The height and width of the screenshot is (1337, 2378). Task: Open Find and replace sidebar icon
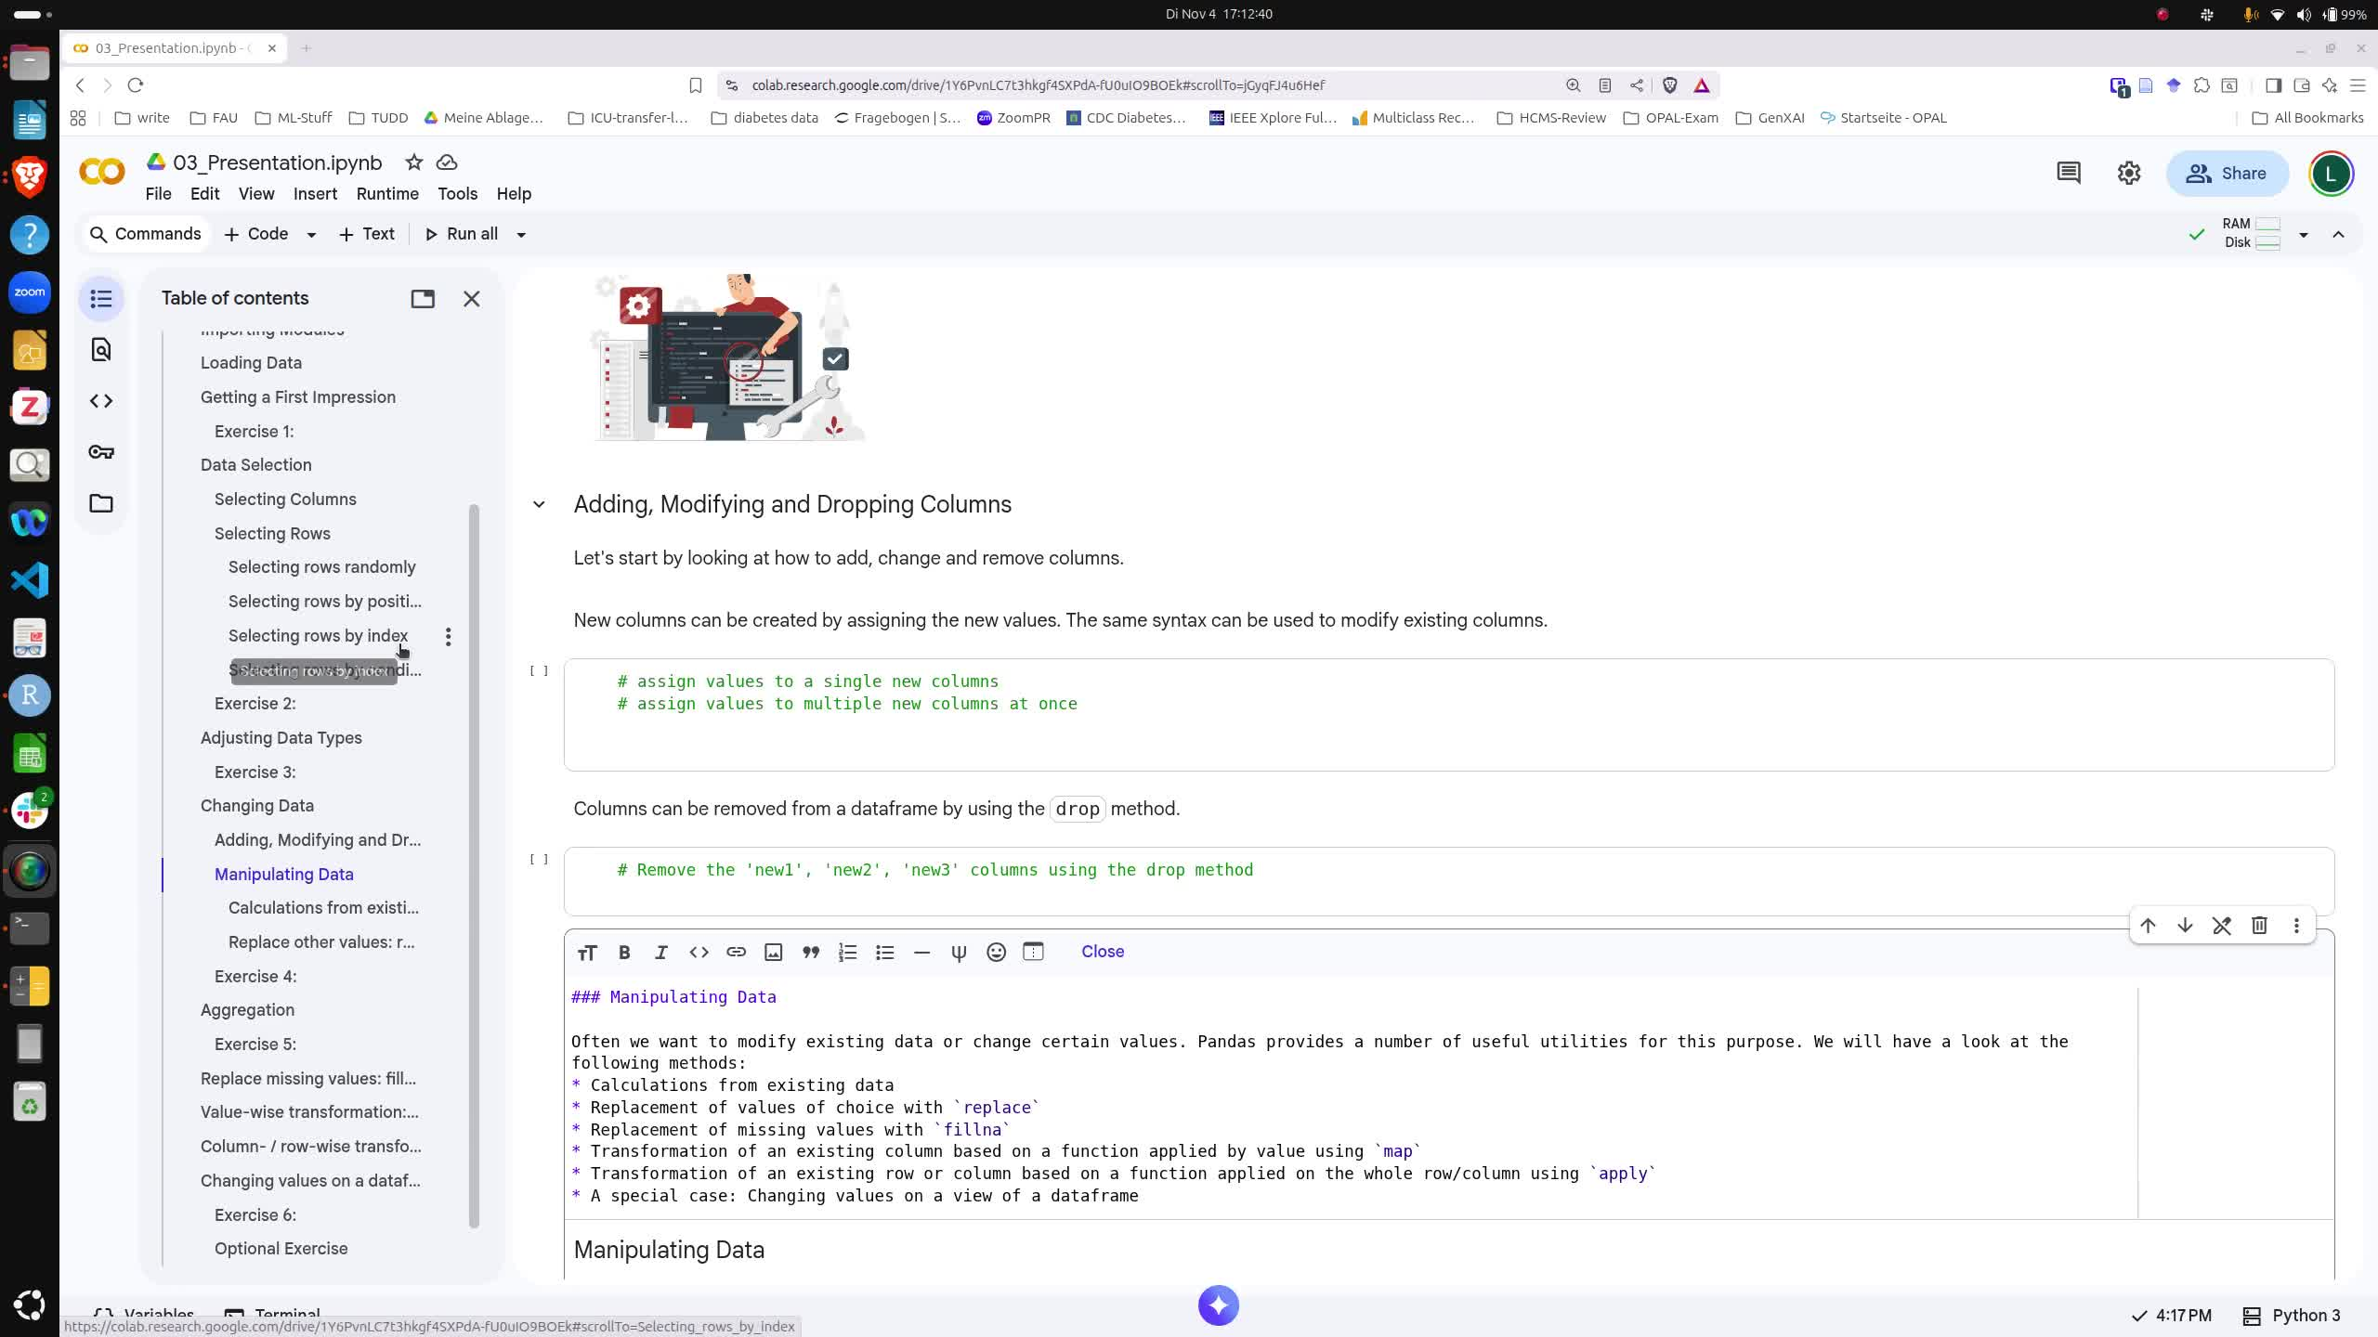[x=101, y=350]
